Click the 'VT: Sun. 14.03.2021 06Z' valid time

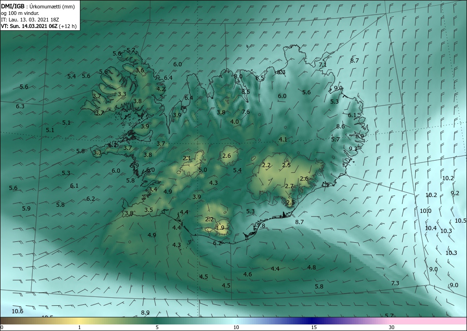(29, 26)
